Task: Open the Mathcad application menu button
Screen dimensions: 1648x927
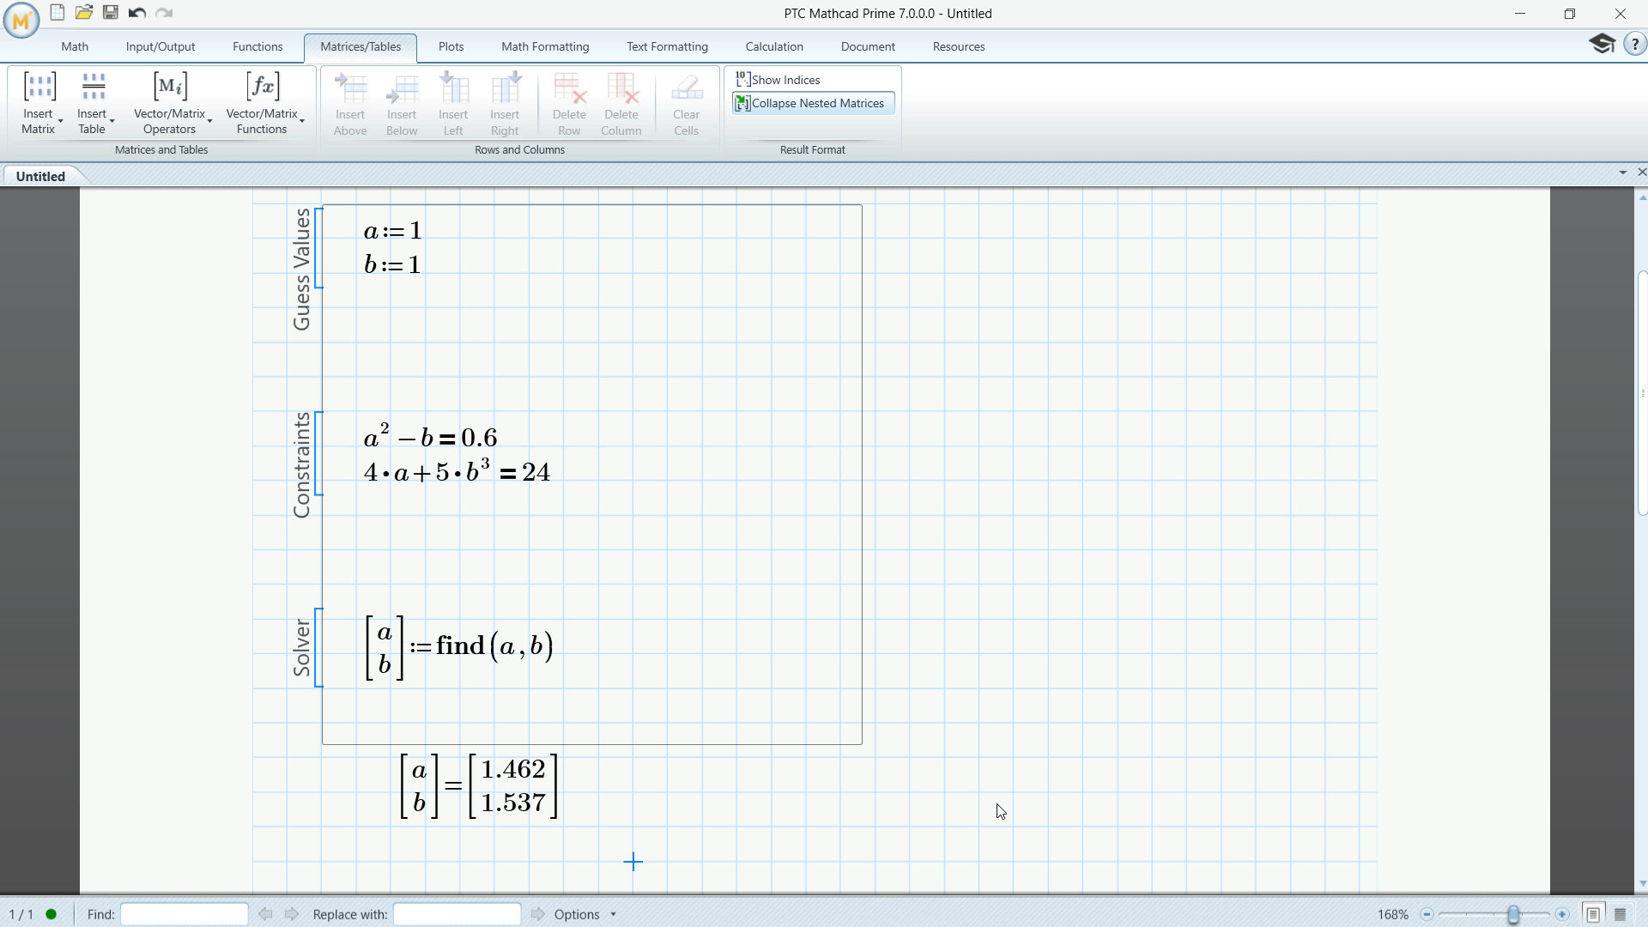Action: [x=21, y=21]
